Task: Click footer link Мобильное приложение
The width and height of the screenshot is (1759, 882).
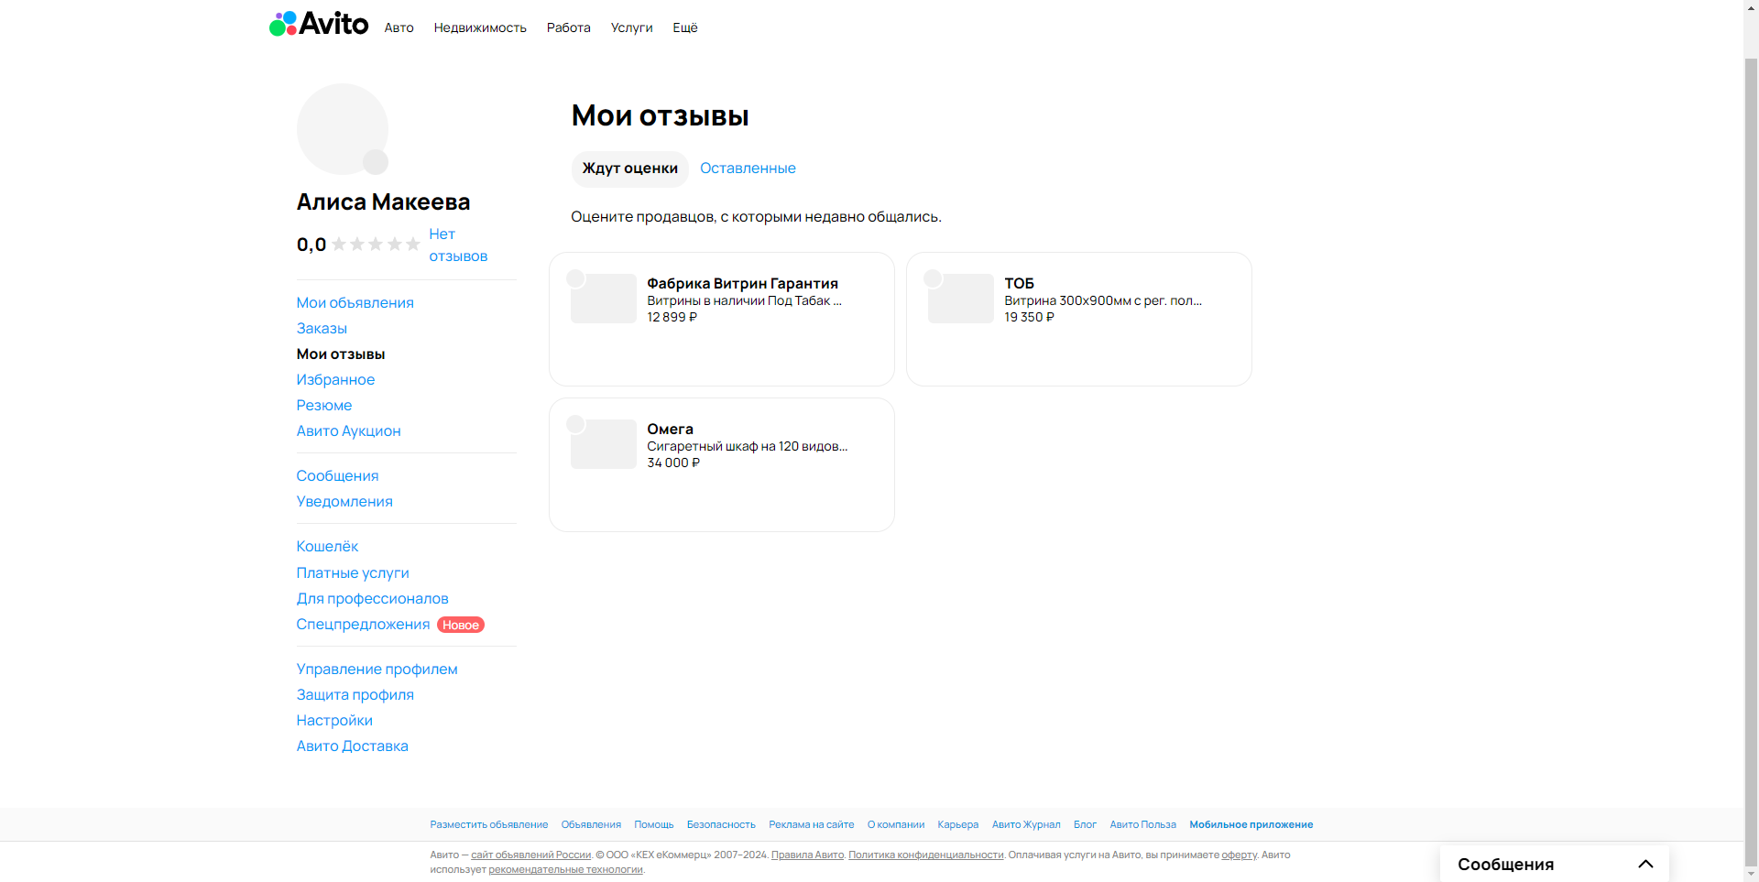Action: pos(1251,825)
